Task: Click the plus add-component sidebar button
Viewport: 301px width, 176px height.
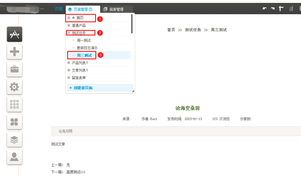Action: [15, 51]
